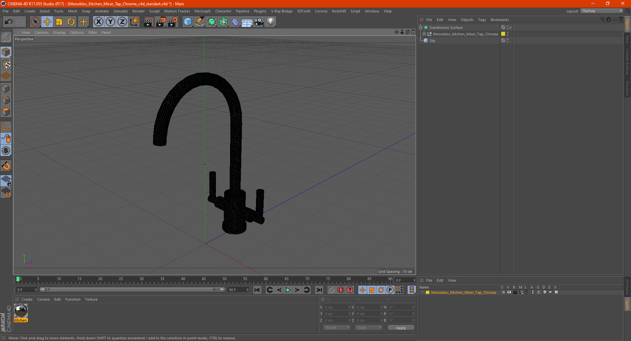Render the active view clapperboard
This screenshot has width=631, height=341.
149,22
